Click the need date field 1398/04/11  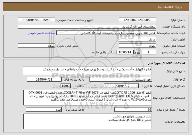coord(44,79)
